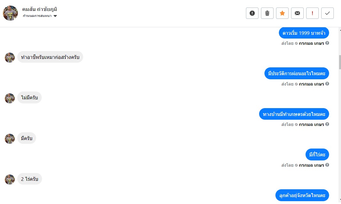Click help icon under มีกี่ไร่คะ message
This screenshot has height=204, width=341.
[x=327, y=165]
